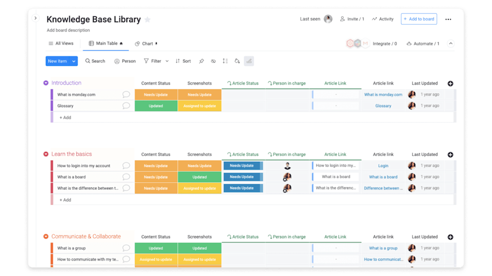Add column to Introduction group
Image resolution: width=492 pixels, height=276 pixels.
point(450,83)
